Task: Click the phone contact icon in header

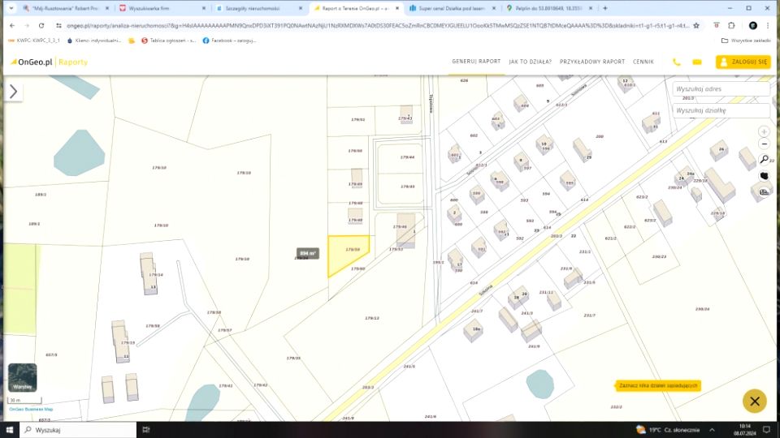Action: [x=677, y=62]
